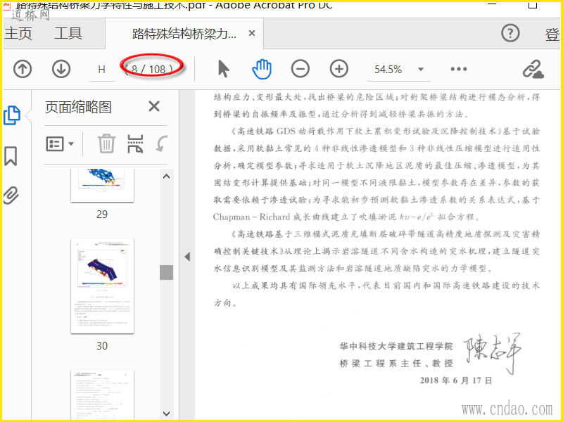Open more tools ellipsis menu
563x422 pixels.
pos(459,69)
